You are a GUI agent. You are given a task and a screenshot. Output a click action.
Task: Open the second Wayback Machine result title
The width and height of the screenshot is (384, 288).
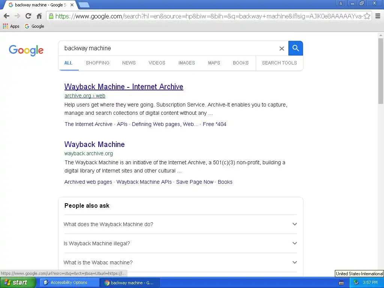[x=94, y=144]
